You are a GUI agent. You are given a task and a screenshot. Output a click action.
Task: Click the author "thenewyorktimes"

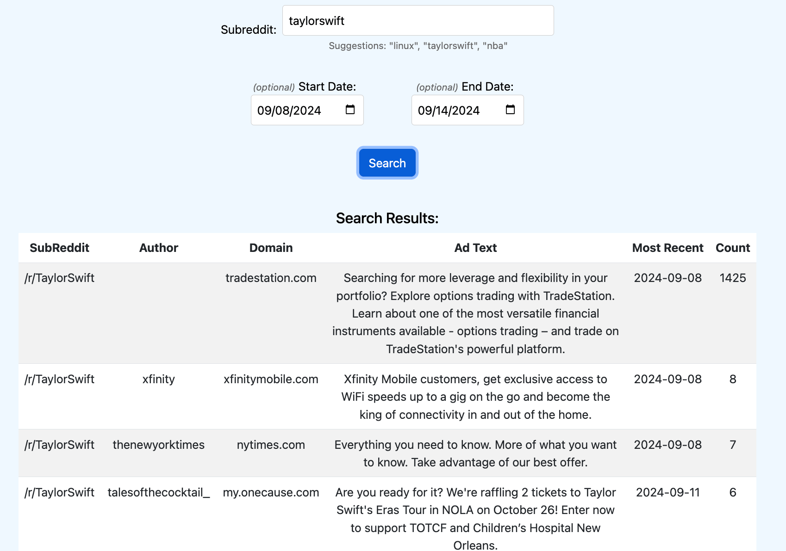(158, 445)
